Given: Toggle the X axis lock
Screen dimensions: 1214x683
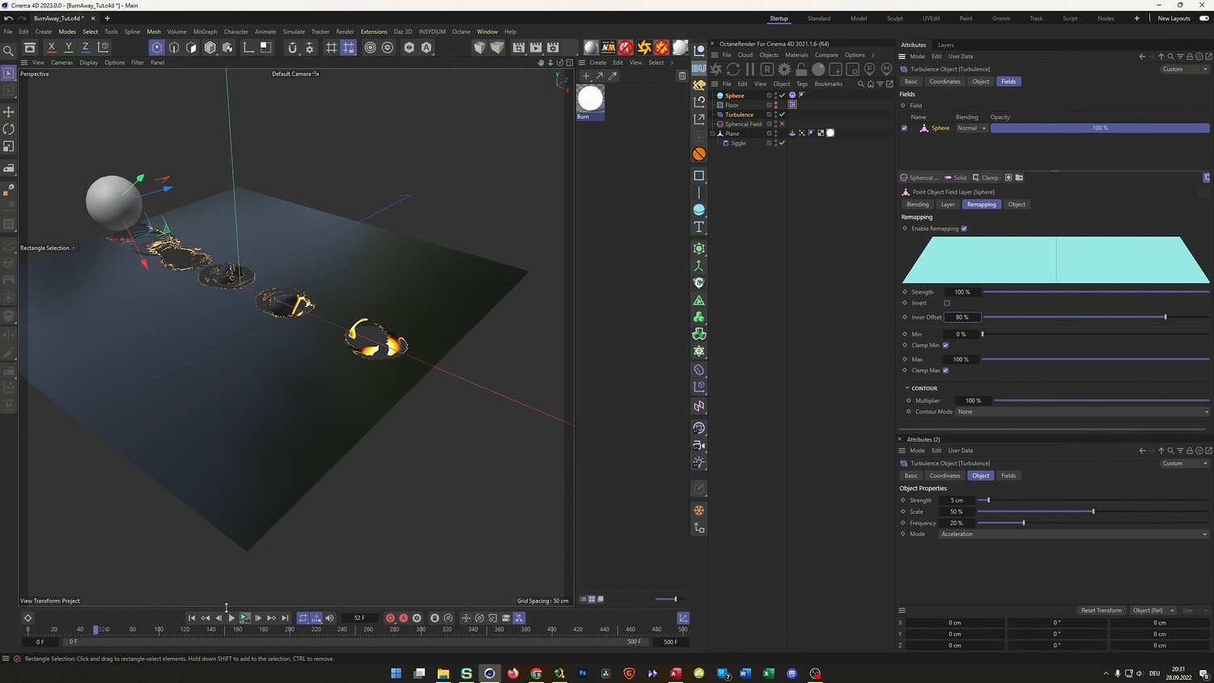Looking at the screenshot, I should 52,48.
